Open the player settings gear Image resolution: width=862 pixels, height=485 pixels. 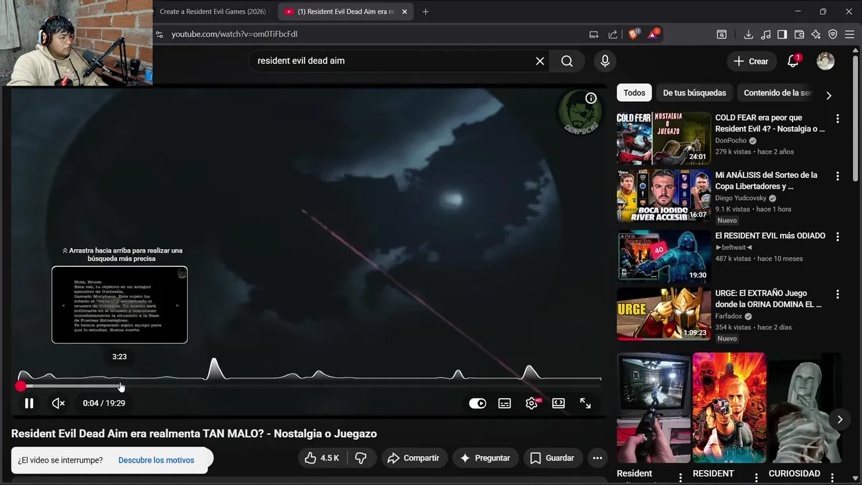coord(532,403)
